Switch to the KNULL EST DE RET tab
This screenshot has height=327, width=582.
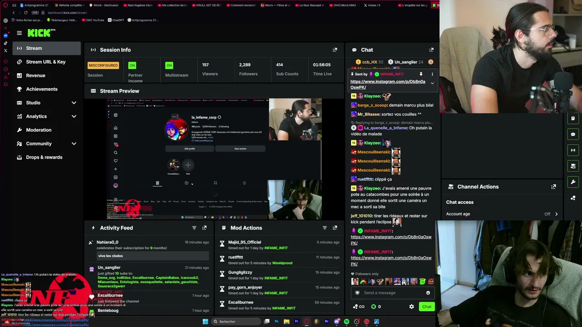point(207,5)
